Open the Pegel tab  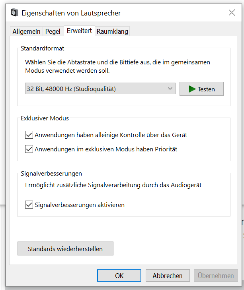coord(53,31)
